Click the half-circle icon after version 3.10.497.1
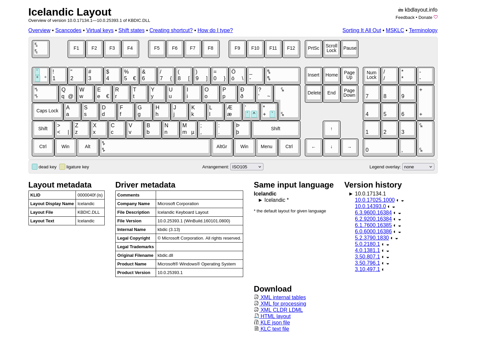This screenshot has height=337, width=493. click(383, 269)
